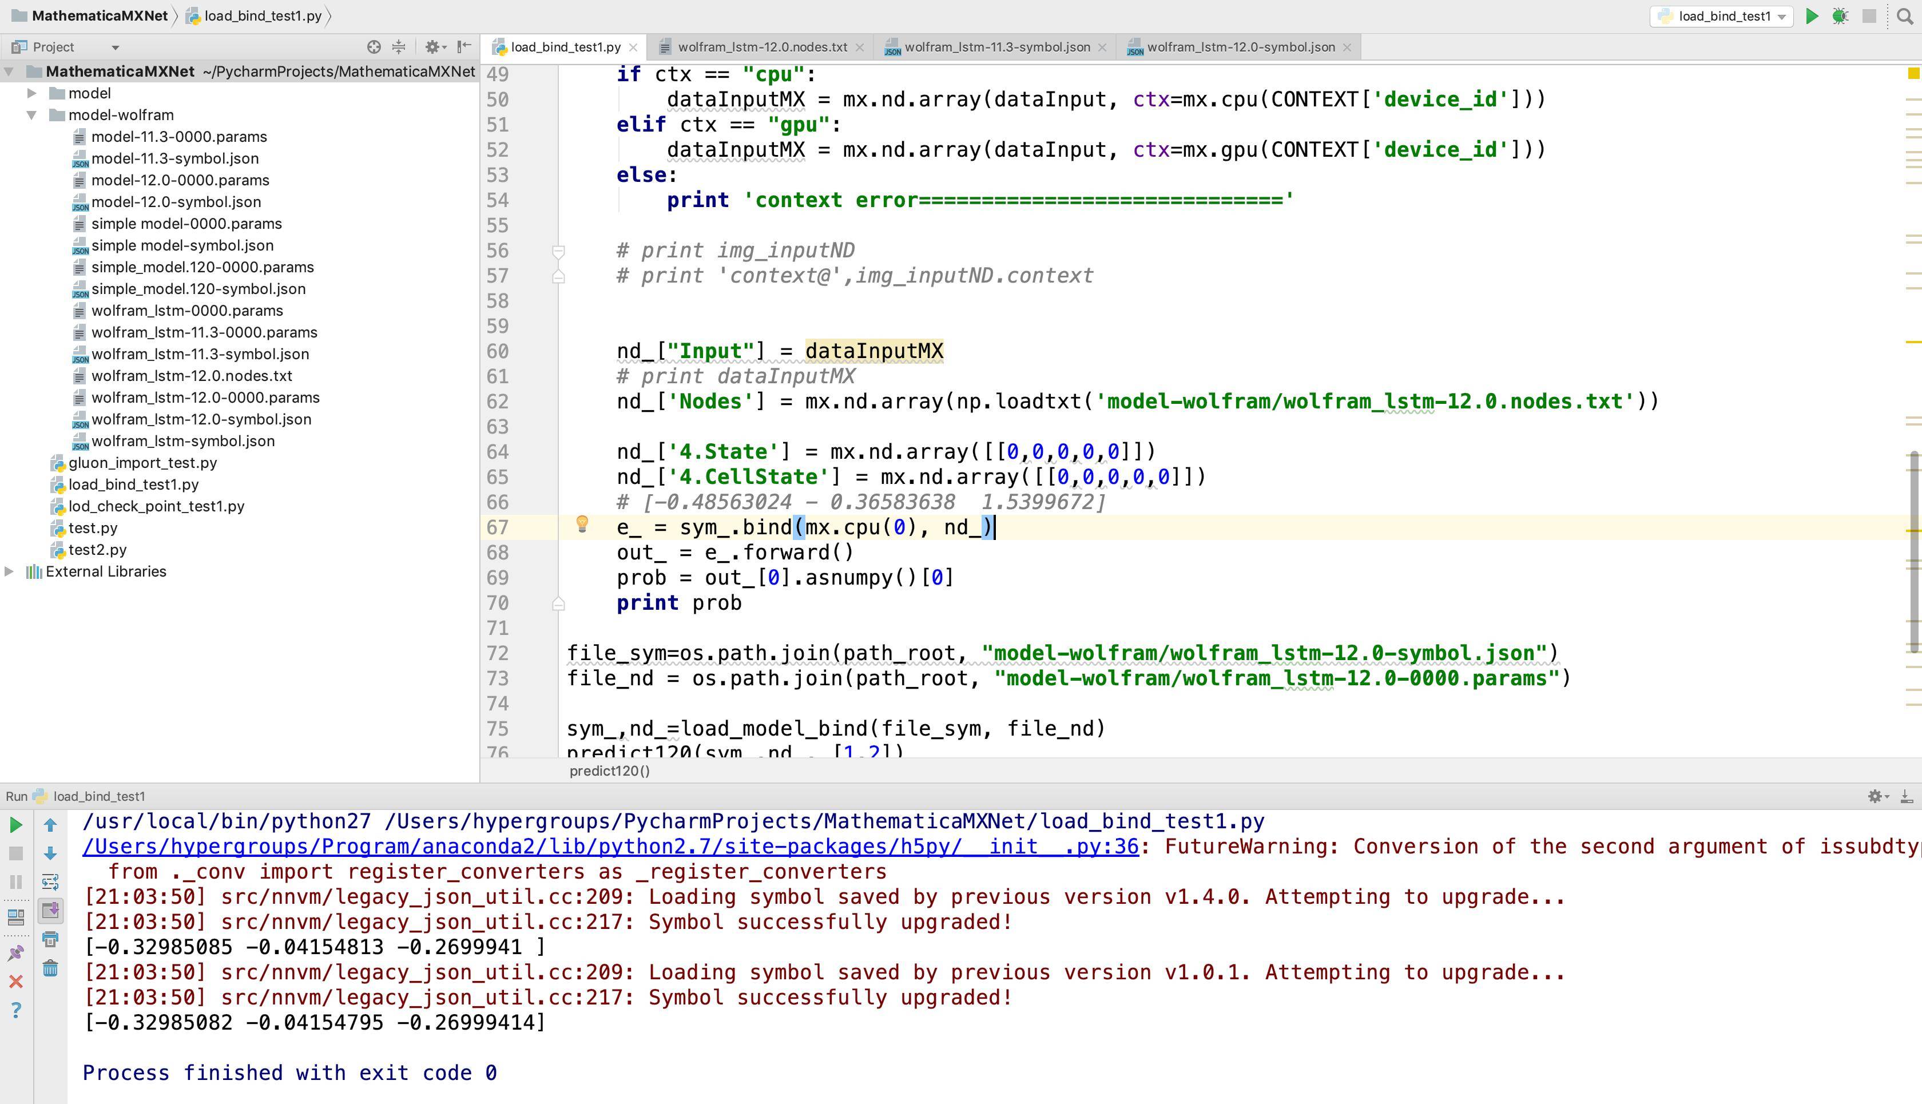Screen dimensions: 1922x1104
Task: Close the wolfram_lstm-12.0.nodes.txt tab
Action: [x=859, y=47]
